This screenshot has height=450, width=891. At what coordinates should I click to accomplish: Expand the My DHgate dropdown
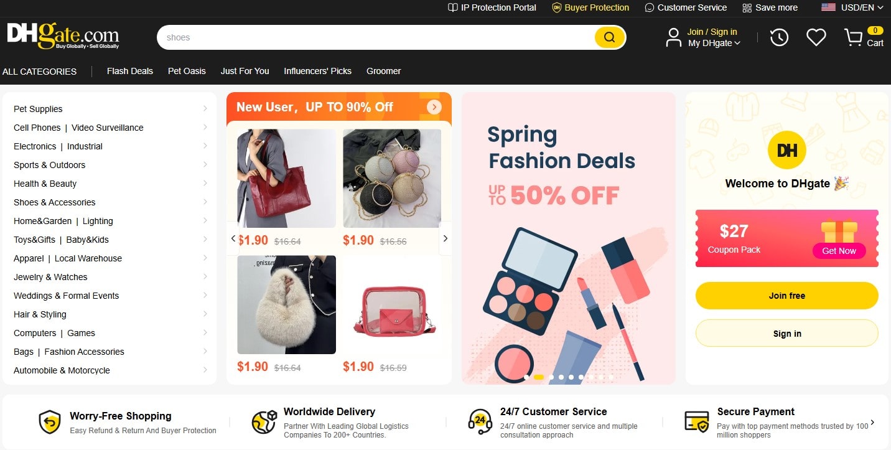click(714, 43)
